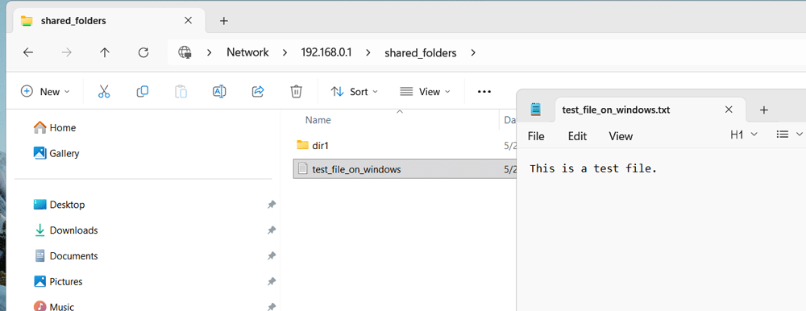Click the Cut scissors icon in File Explorer
Image resolution: width=806 pixels, height=311 pixels.
pos(104,92)
